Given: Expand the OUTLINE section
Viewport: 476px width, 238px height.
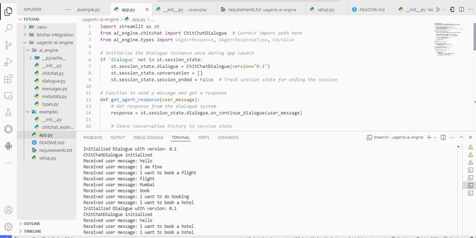Looking at the screenshot, I should [45, 223].
